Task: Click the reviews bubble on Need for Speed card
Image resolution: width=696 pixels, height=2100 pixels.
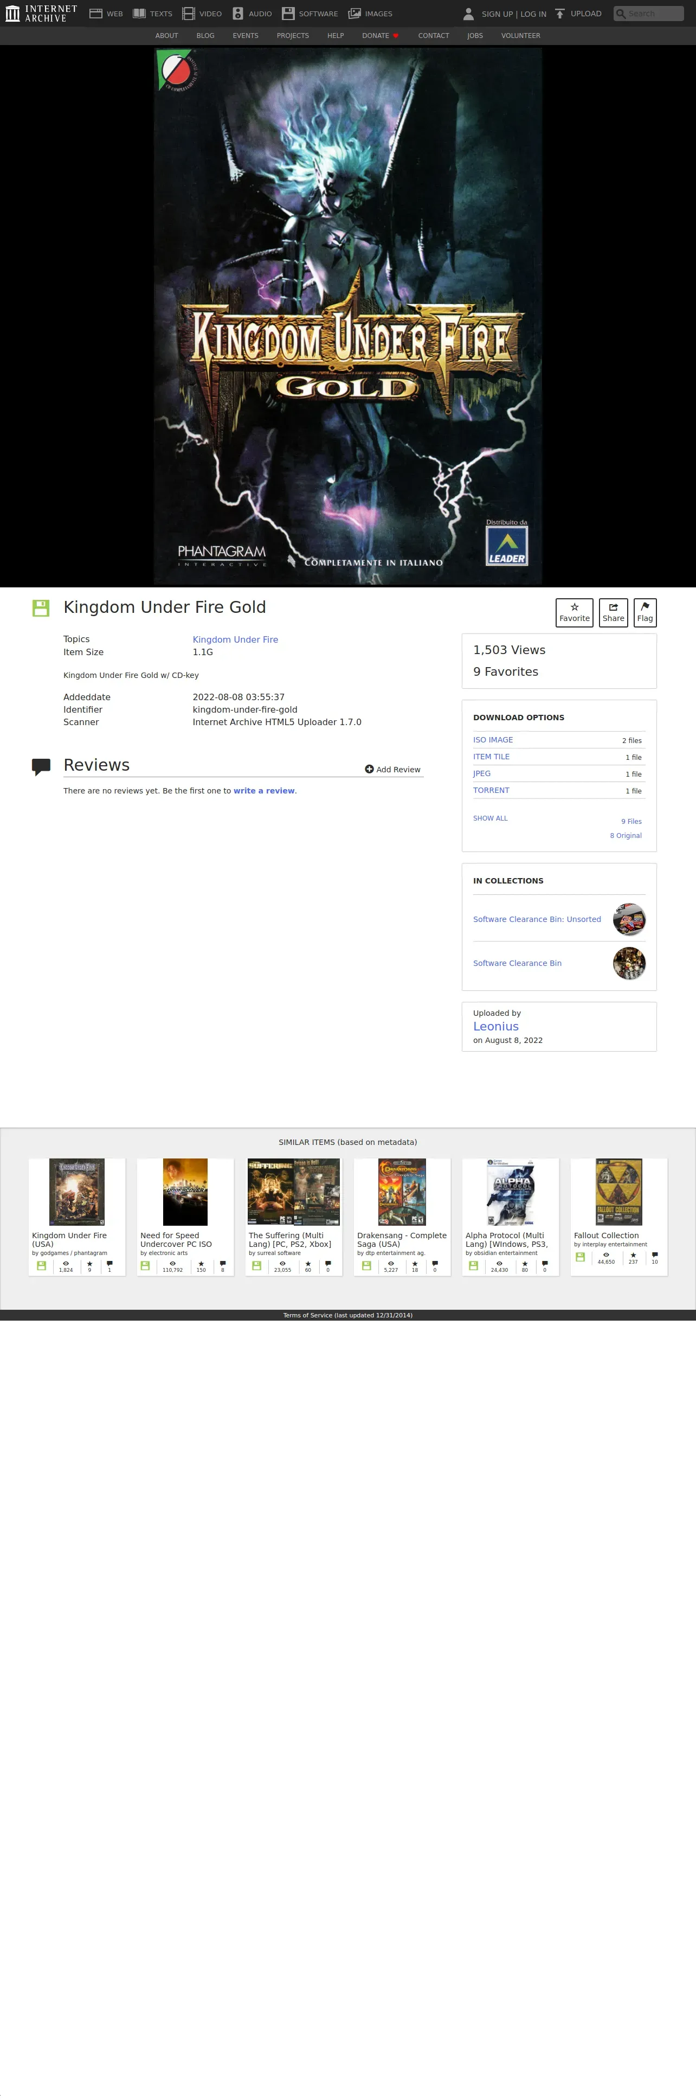Action: point(222,1263)
